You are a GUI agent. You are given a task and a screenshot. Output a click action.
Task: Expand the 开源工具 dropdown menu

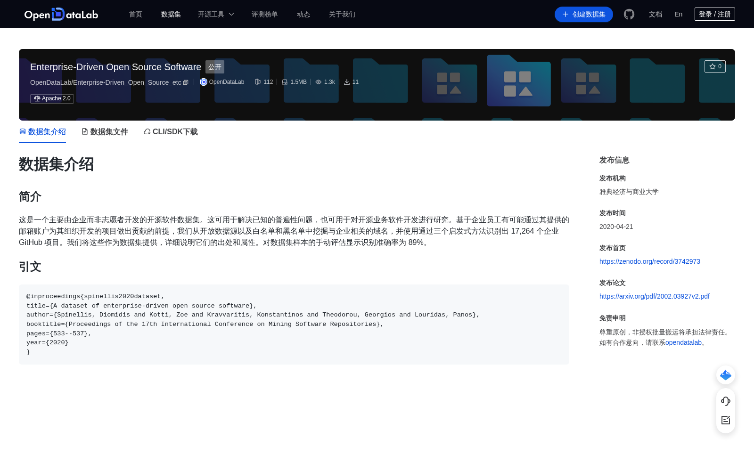click(x=216, y=14)
